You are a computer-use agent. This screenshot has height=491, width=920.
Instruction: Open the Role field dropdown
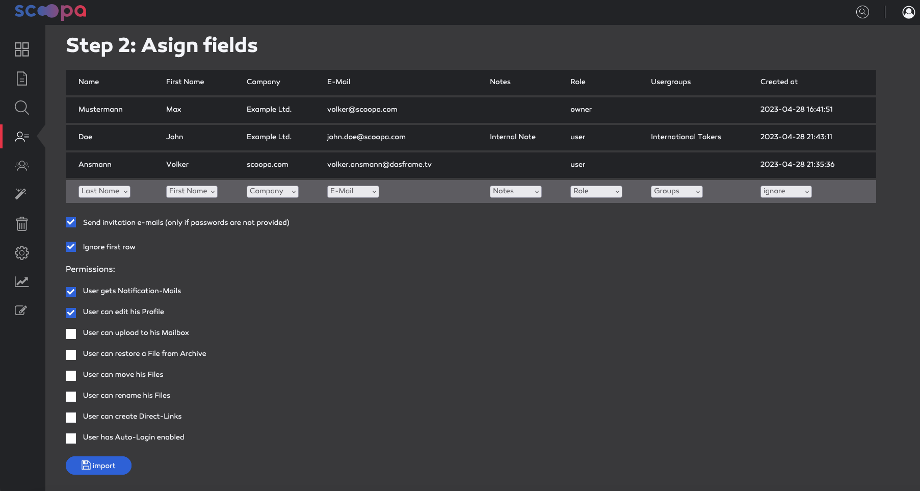click(596, 191)
